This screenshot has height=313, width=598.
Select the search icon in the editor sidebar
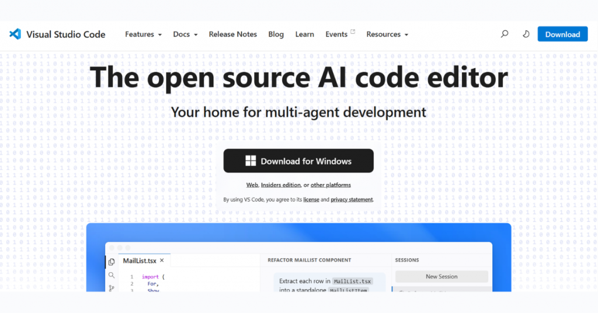(x=112, y=275)
